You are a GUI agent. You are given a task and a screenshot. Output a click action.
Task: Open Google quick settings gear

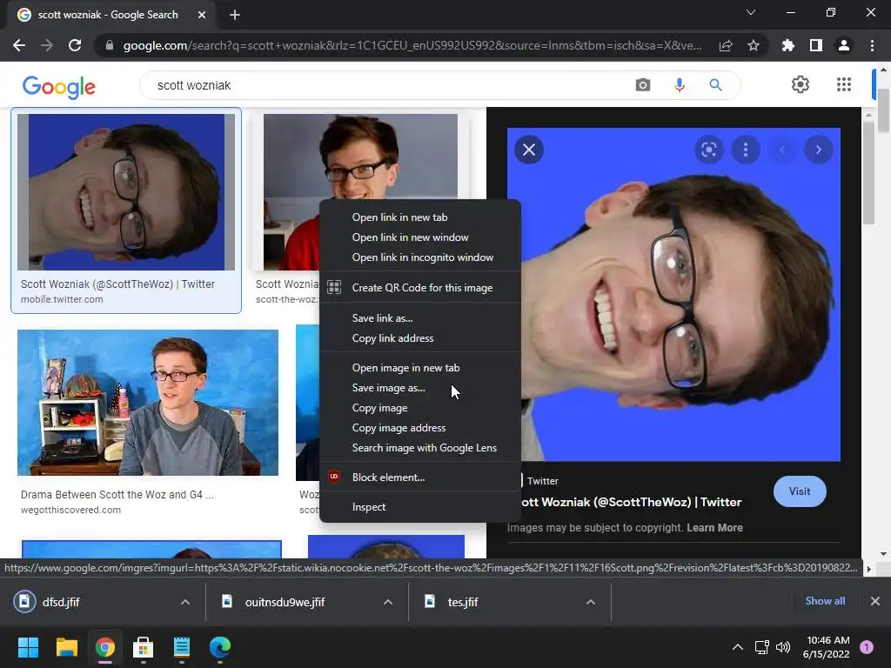[x=801, y=84]
